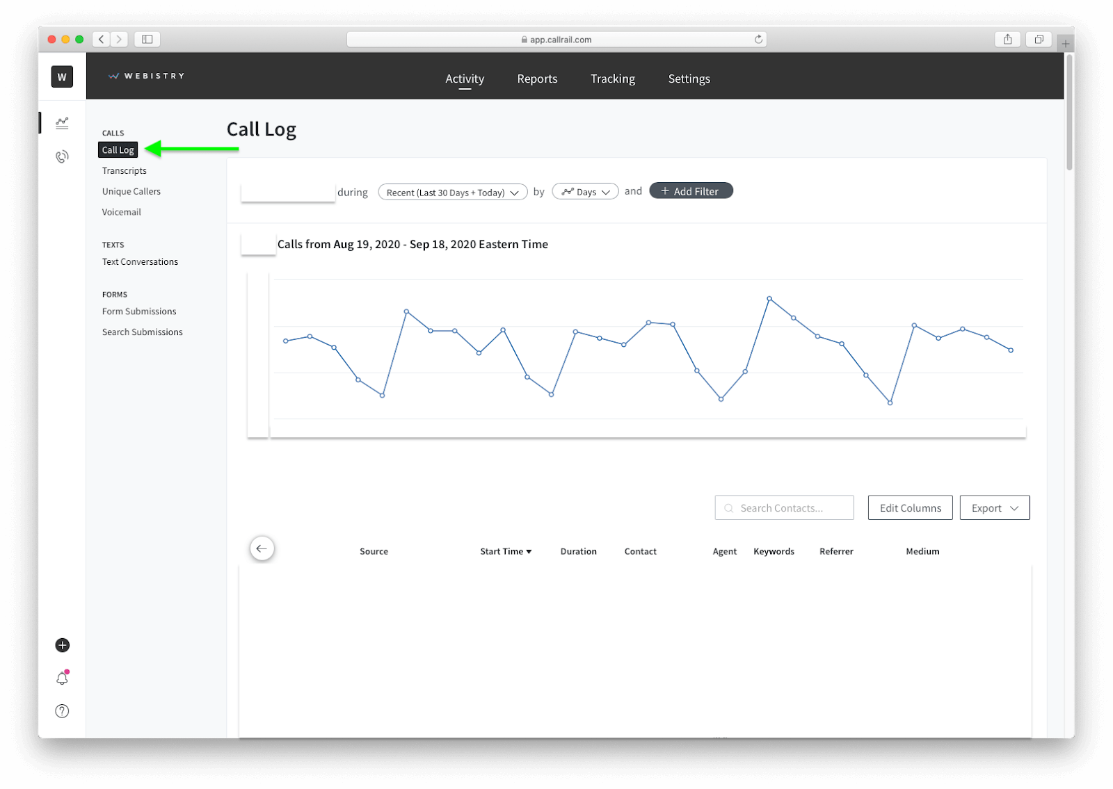
Task: Click the phone calls icon in the sidebar
Action: pos(62,156)
